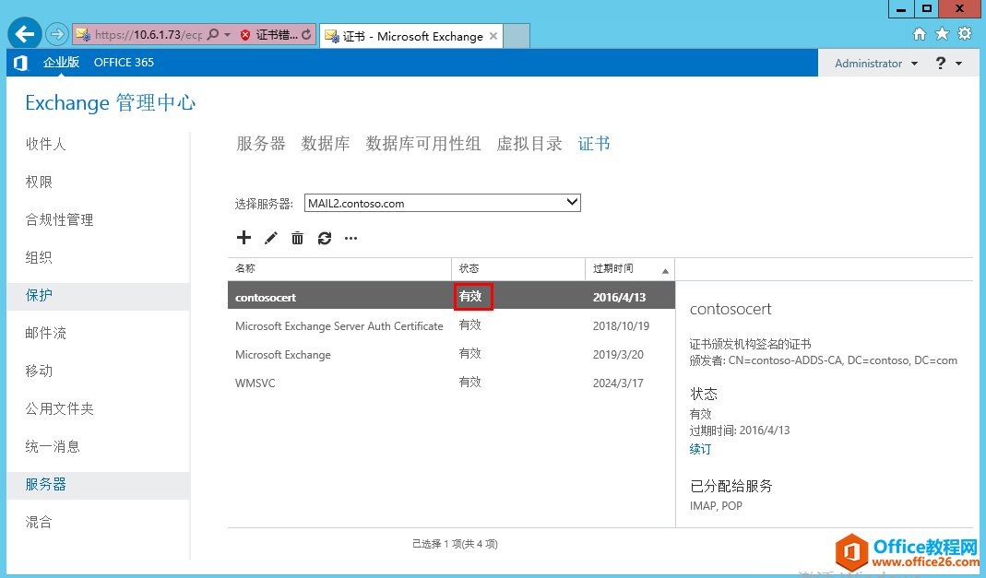Click the Office 365 app logo icon
Image resolution: width=986 pixels, height=578 pixels.
20,63
